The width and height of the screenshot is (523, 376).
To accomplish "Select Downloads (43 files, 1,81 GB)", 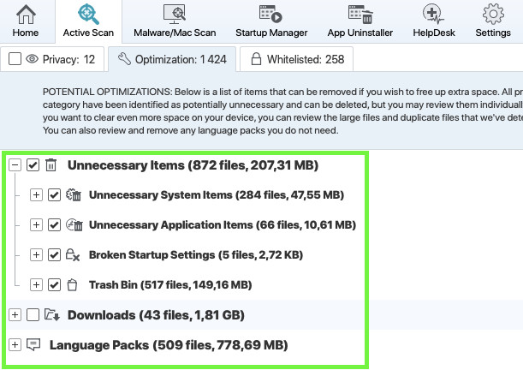I will [156, 315].
